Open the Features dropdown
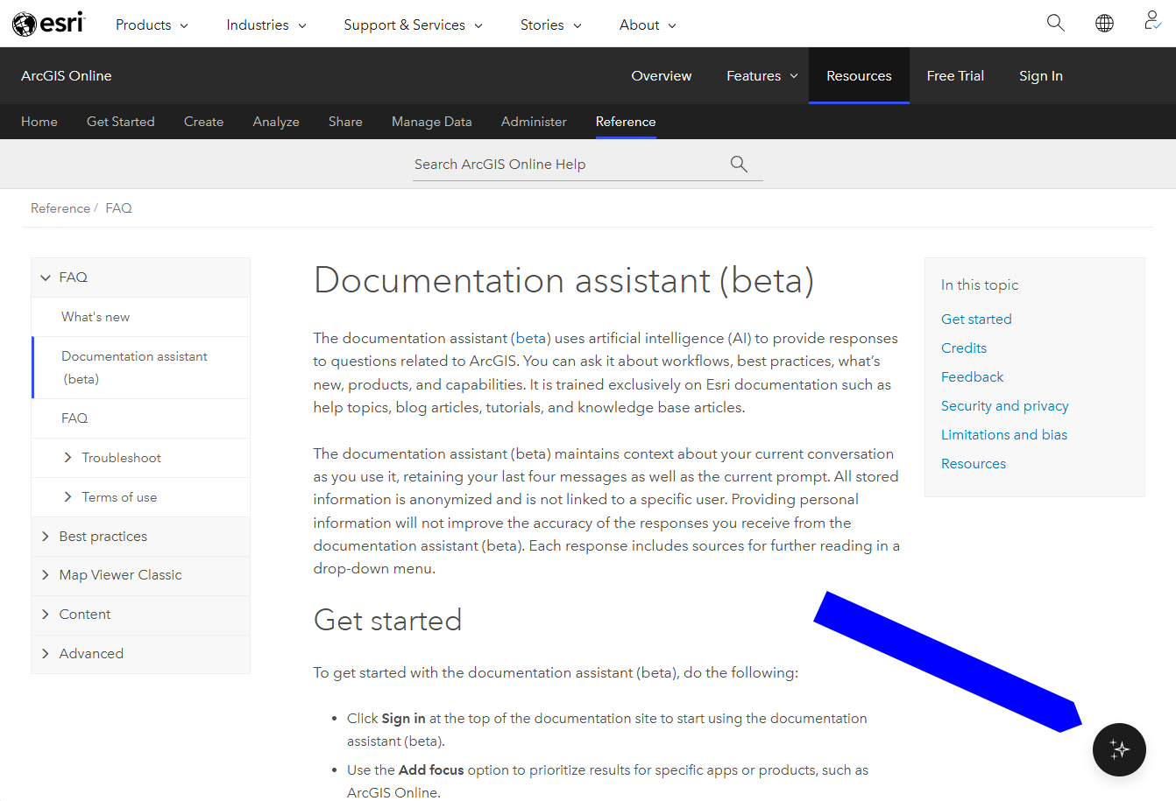Viewport: 1176px width, 801px height. tap(761, 75)
